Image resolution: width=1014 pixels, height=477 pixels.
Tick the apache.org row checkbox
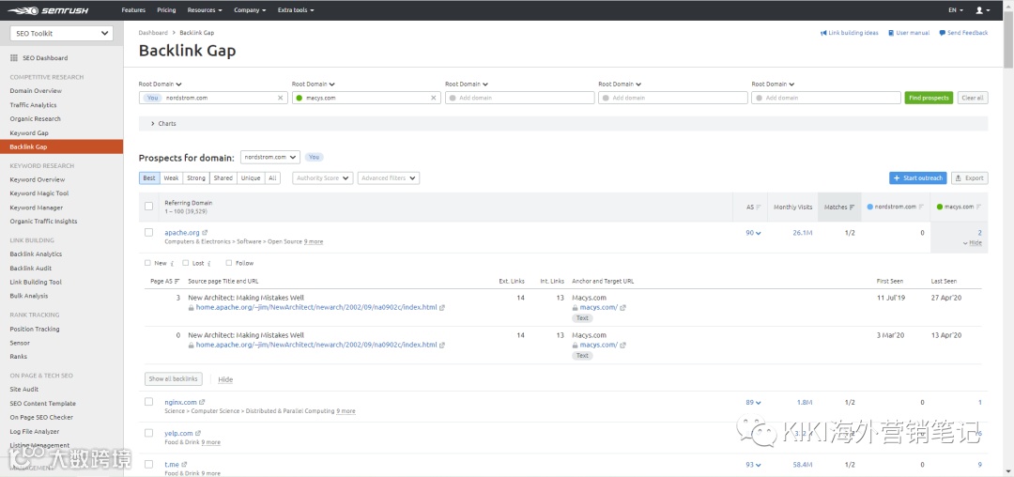pos(148,232)
